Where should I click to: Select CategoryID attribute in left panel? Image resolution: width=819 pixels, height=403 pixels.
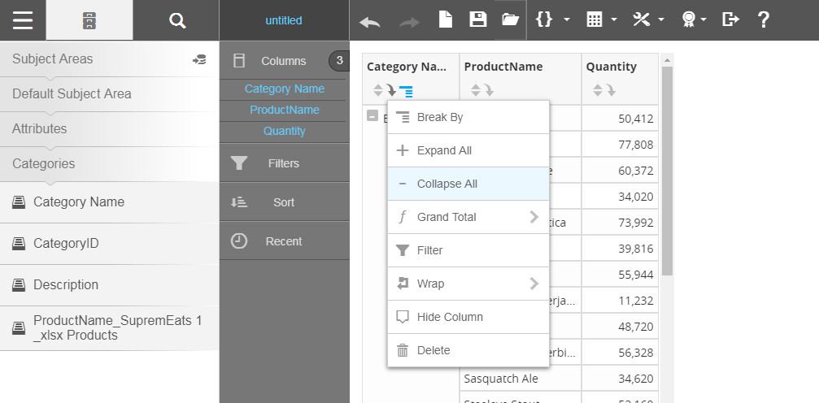tap(66, 243)
